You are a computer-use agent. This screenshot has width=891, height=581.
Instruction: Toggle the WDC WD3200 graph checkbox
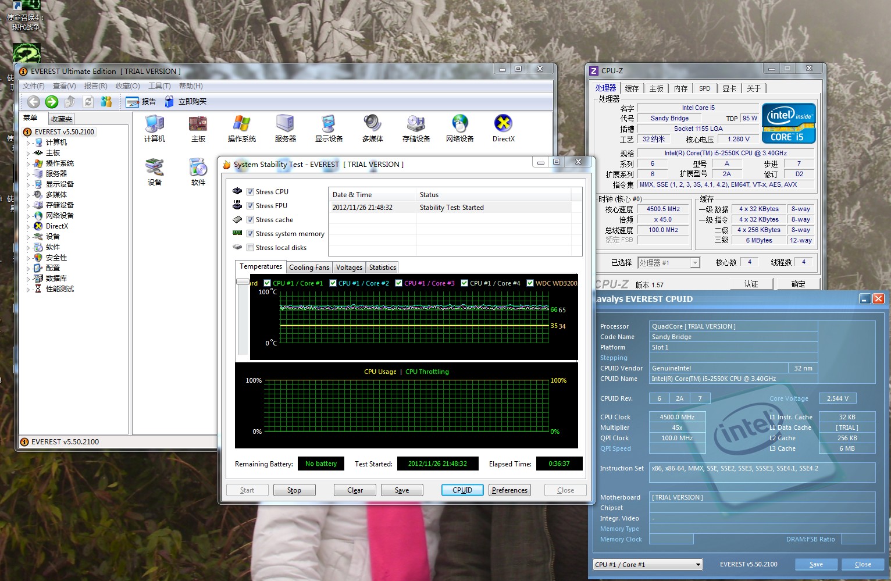coord(530,283)
